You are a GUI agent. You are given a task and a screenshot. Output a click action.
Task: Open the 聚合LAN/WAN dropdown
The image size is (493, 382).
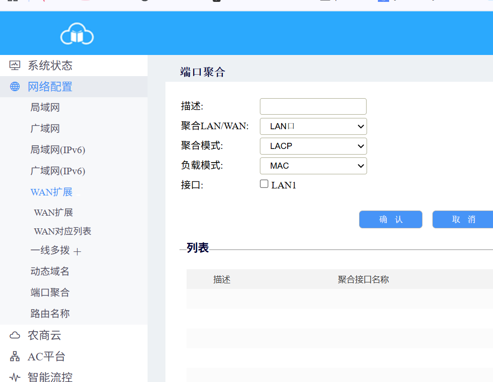click(313, 126)
